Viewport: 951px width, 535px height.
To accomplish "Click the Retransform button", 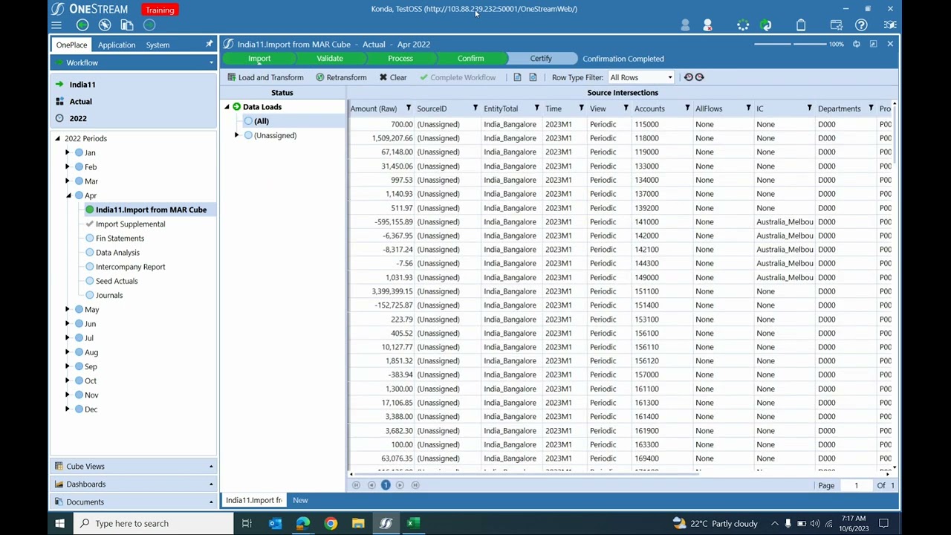I will [341, 77].
